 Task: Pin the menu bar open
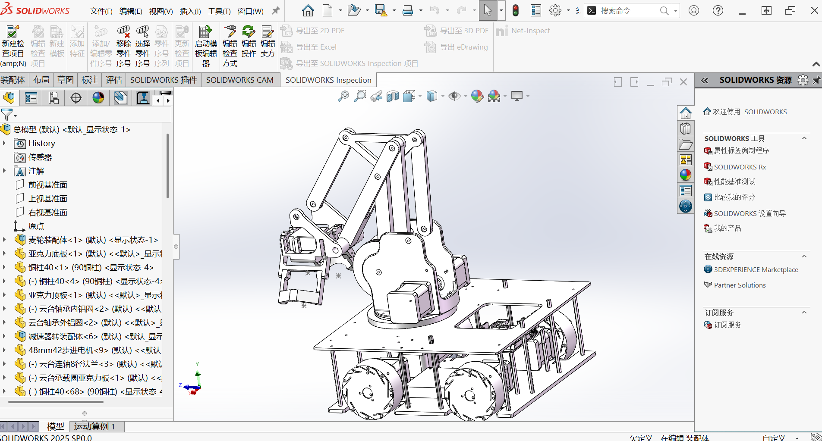[276, 11]
